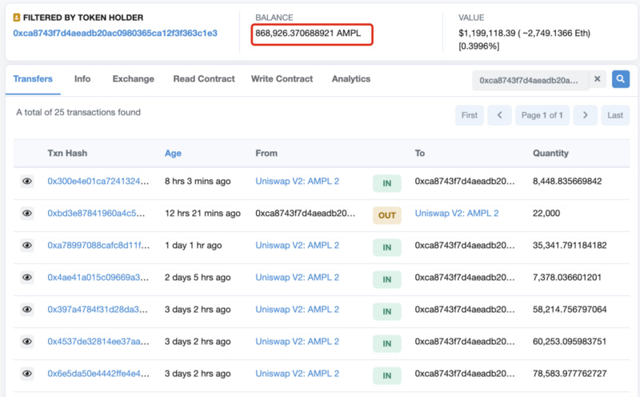The width and height of the screenshot is (640, 397).
Task: Preview transaction 0x4537de32814ee37aa via eye icon
Action: [27, 342]
